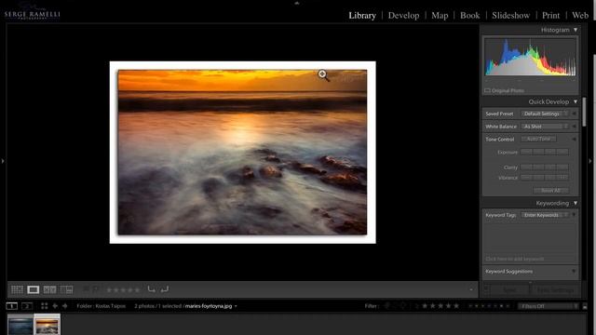Open the Web module
Screen dimensions: 596x335
pos(580,15)
